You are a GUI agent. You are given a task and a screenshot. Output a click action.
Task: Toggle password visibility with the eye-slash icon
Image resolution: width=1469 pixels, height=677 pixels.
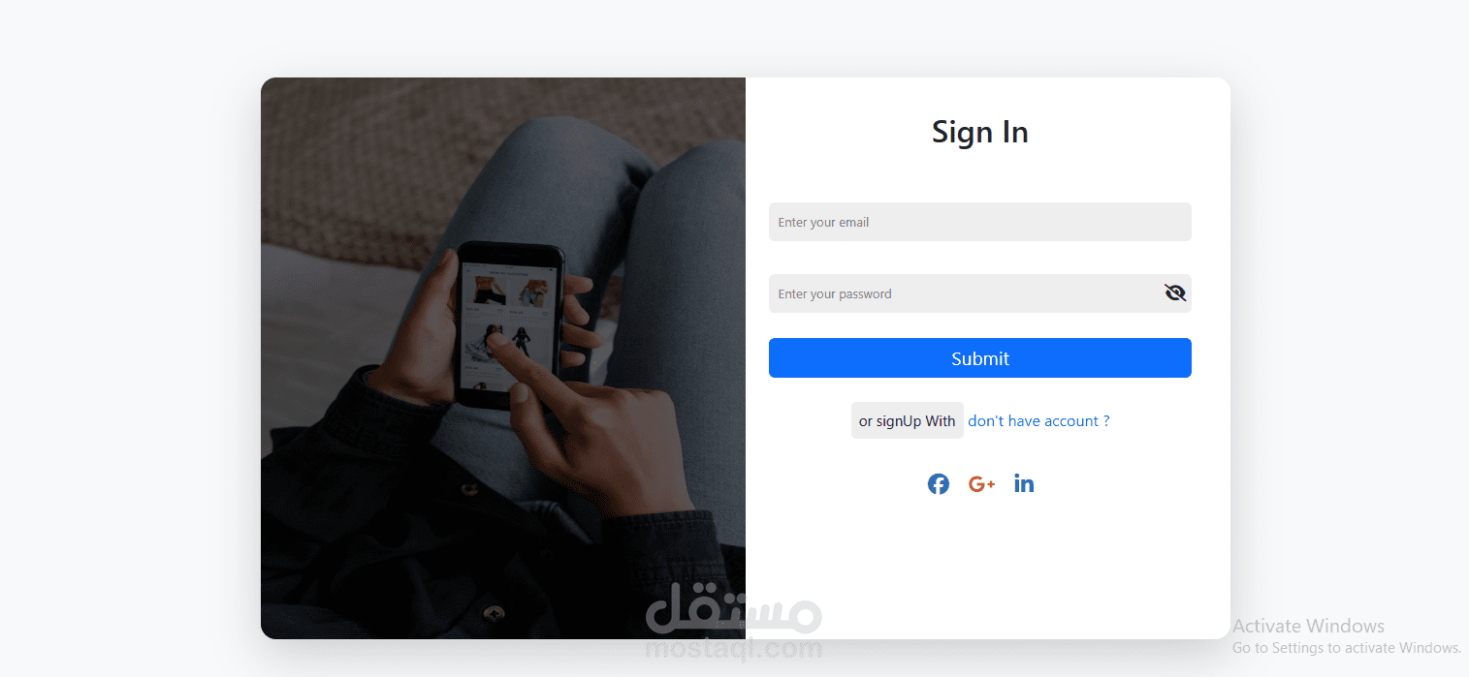(1175, 292)
